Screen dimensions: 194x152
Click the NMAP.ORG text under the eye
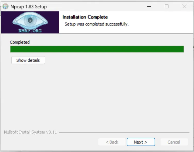(30, 31)
